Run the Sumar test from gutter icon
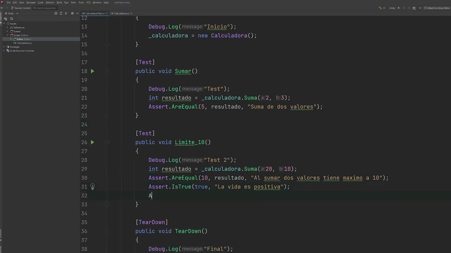 (x=92, y=71)
